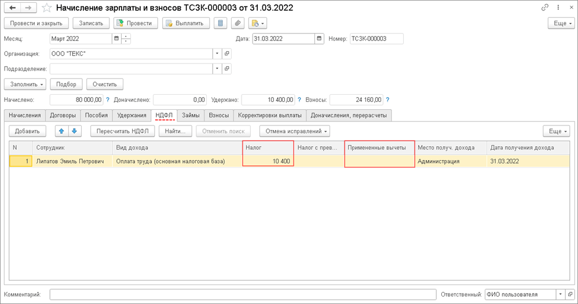
Task: Open document movements report icon
Action: pos(221,23)
